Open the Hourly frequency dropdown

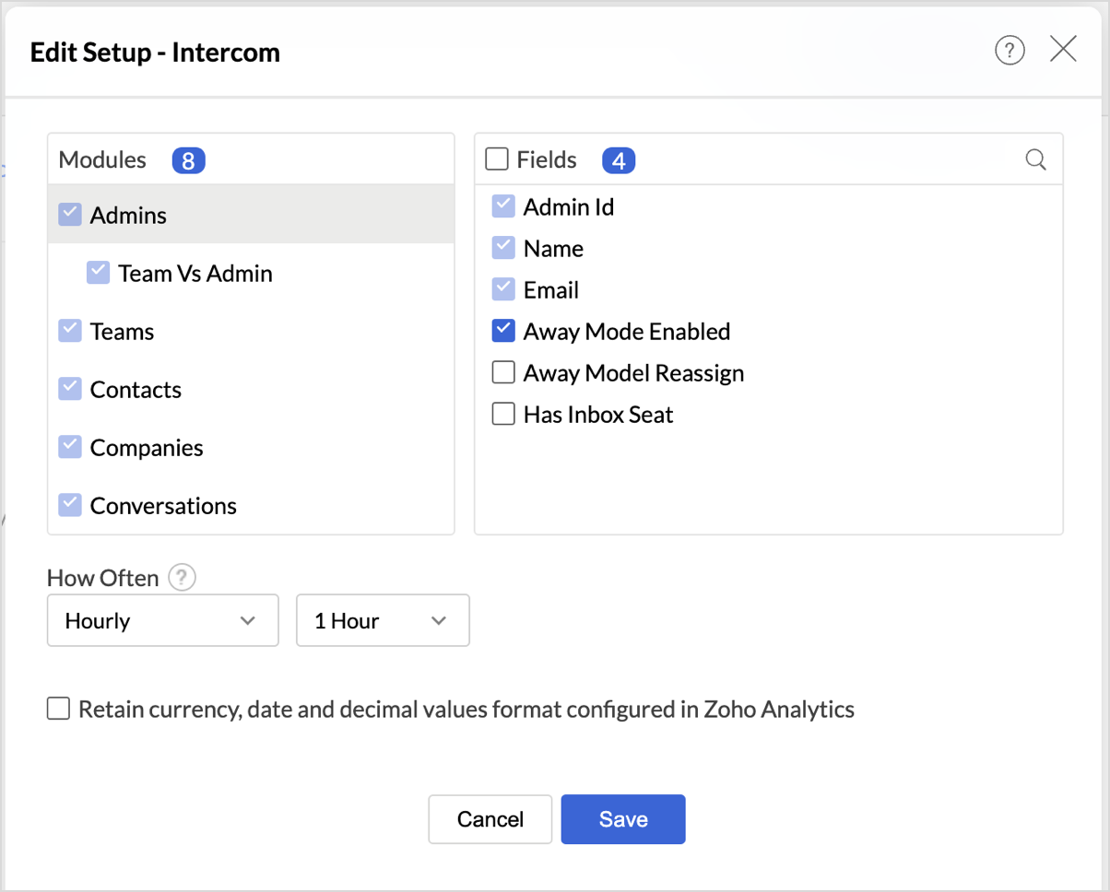click(162, 620)
